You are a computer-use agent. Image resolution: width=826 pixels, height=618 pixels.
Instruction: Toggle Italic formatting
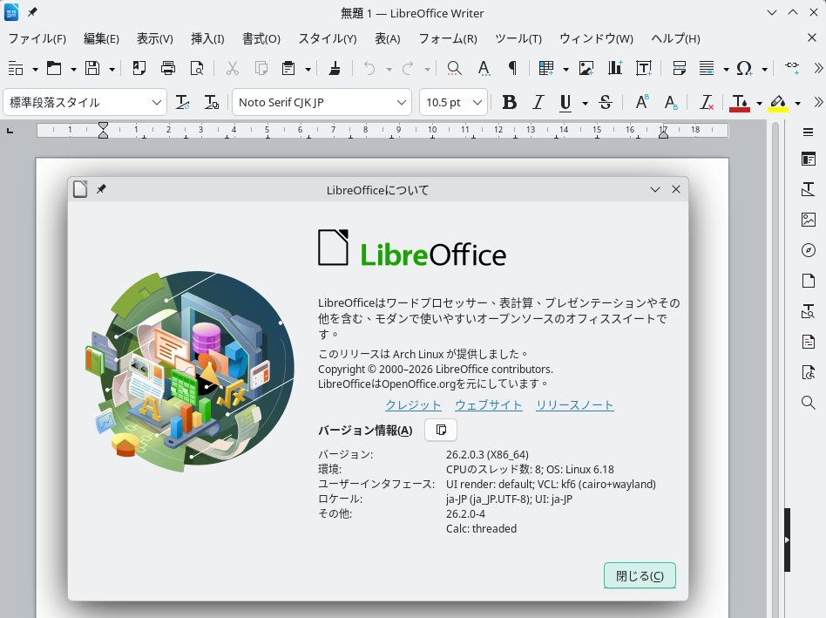point(538,102)
